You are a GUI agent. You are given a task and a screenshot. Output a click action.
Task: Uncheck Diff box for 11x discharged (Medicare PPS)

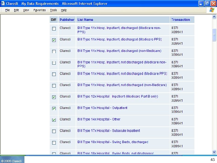pos(54,40)
